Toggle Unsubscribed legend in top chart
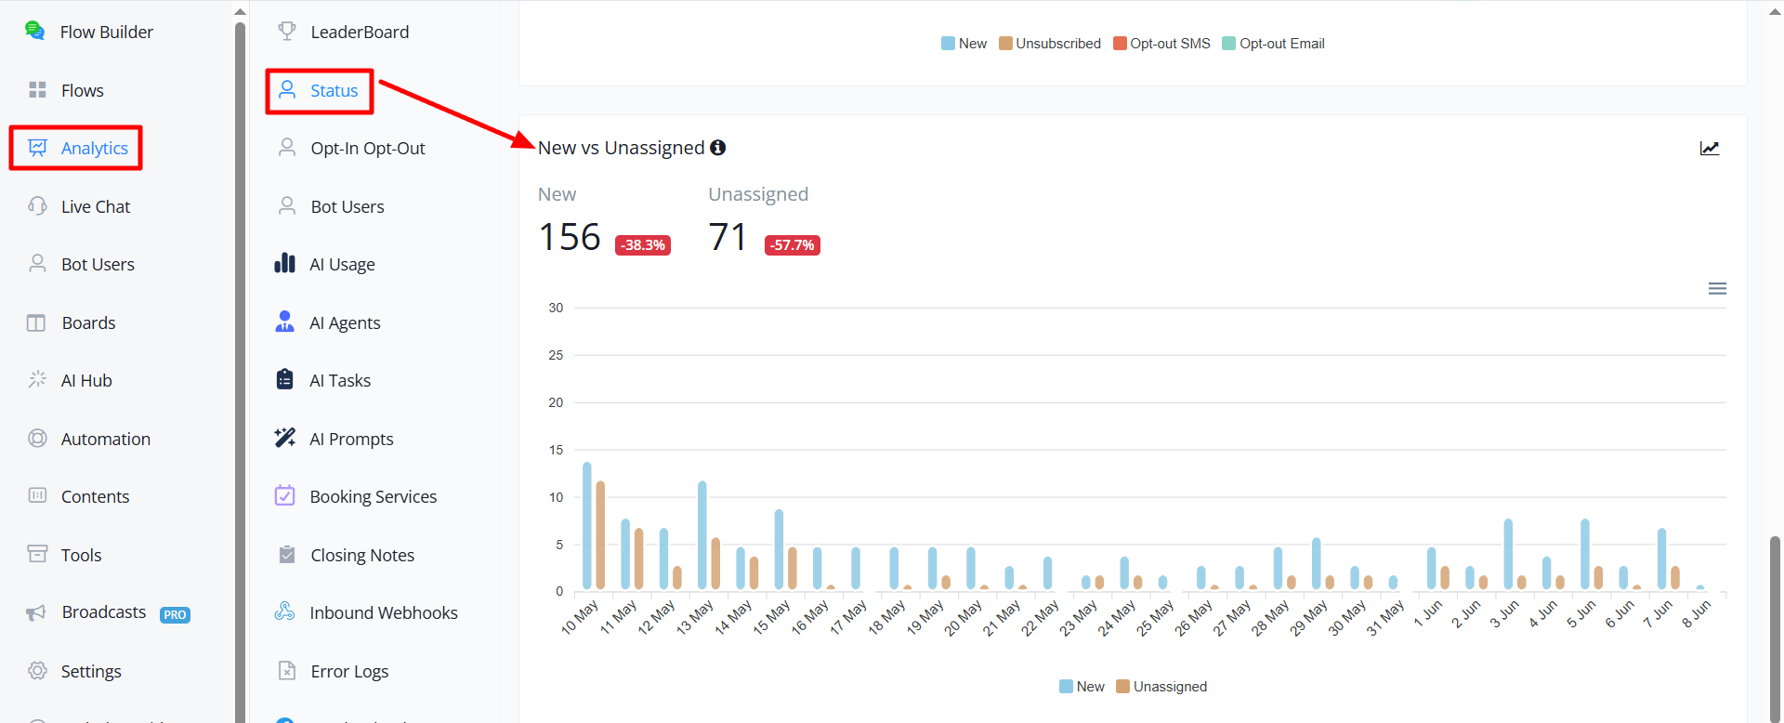The height and width of the screenshot is (723, 1784). click(x=1050, y=44)
